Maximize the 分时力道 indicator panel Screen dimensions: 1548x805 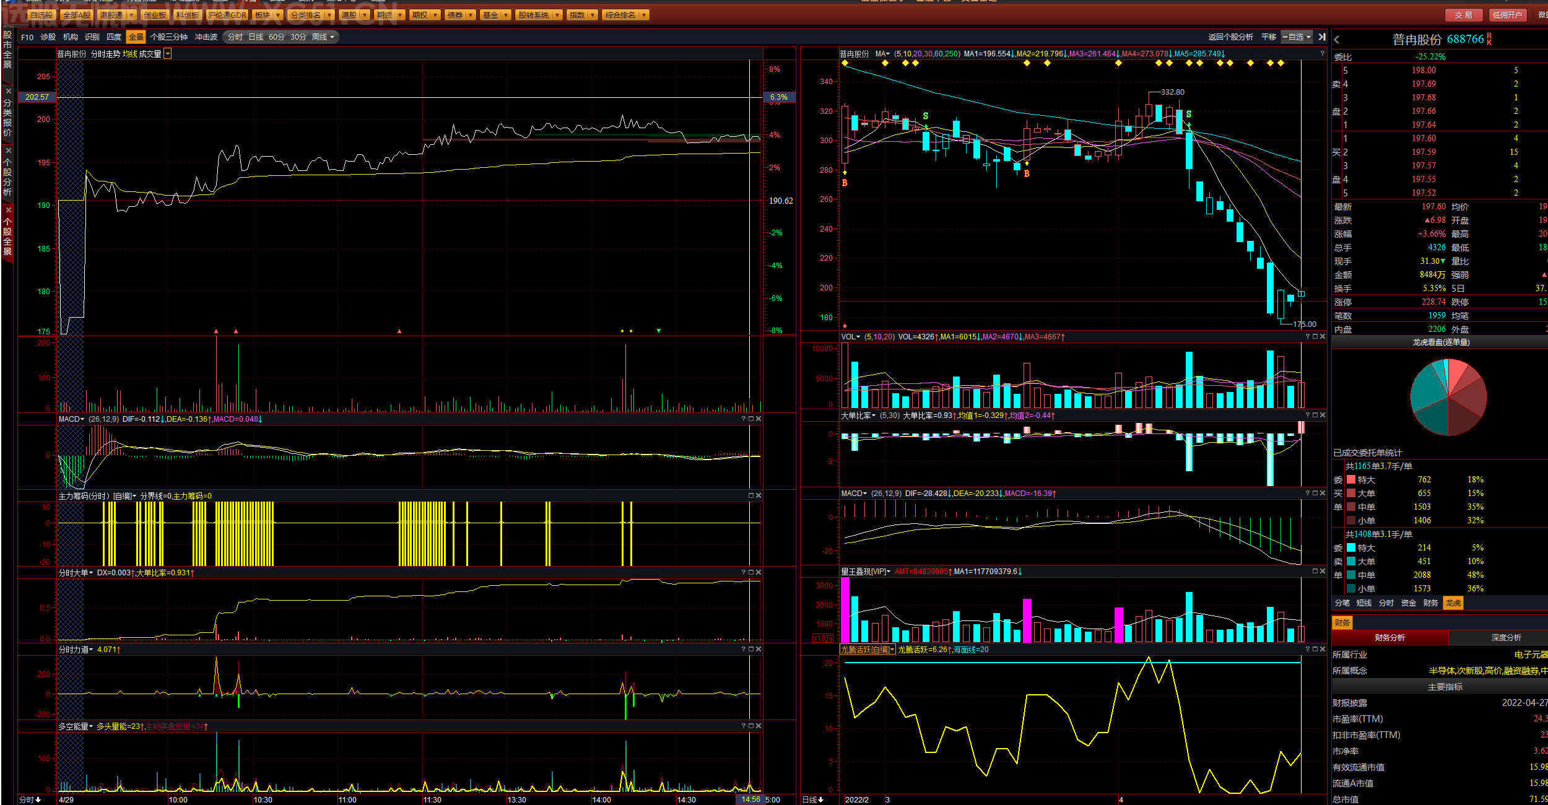(x=751, y=650)
